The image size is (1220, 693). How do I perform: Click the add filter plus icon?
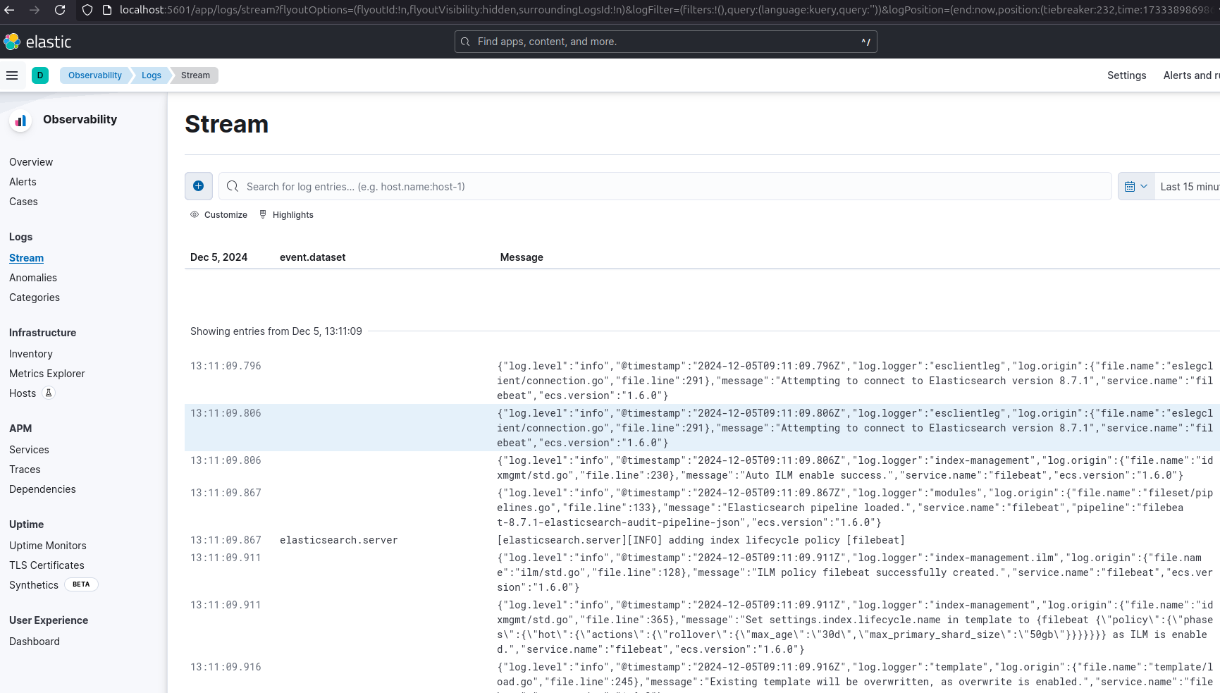pyautogui.click(x=199, y=186)
